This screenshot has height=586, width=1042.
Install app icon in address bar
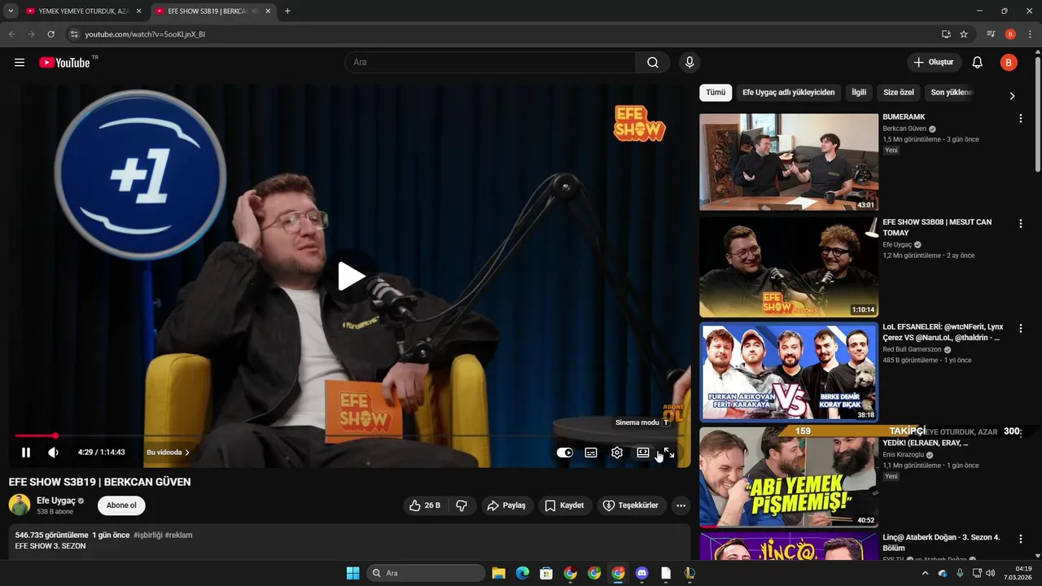(946, 34)
